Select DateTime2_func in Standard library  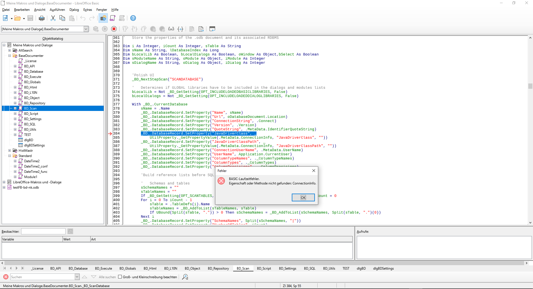pos(36,171)
